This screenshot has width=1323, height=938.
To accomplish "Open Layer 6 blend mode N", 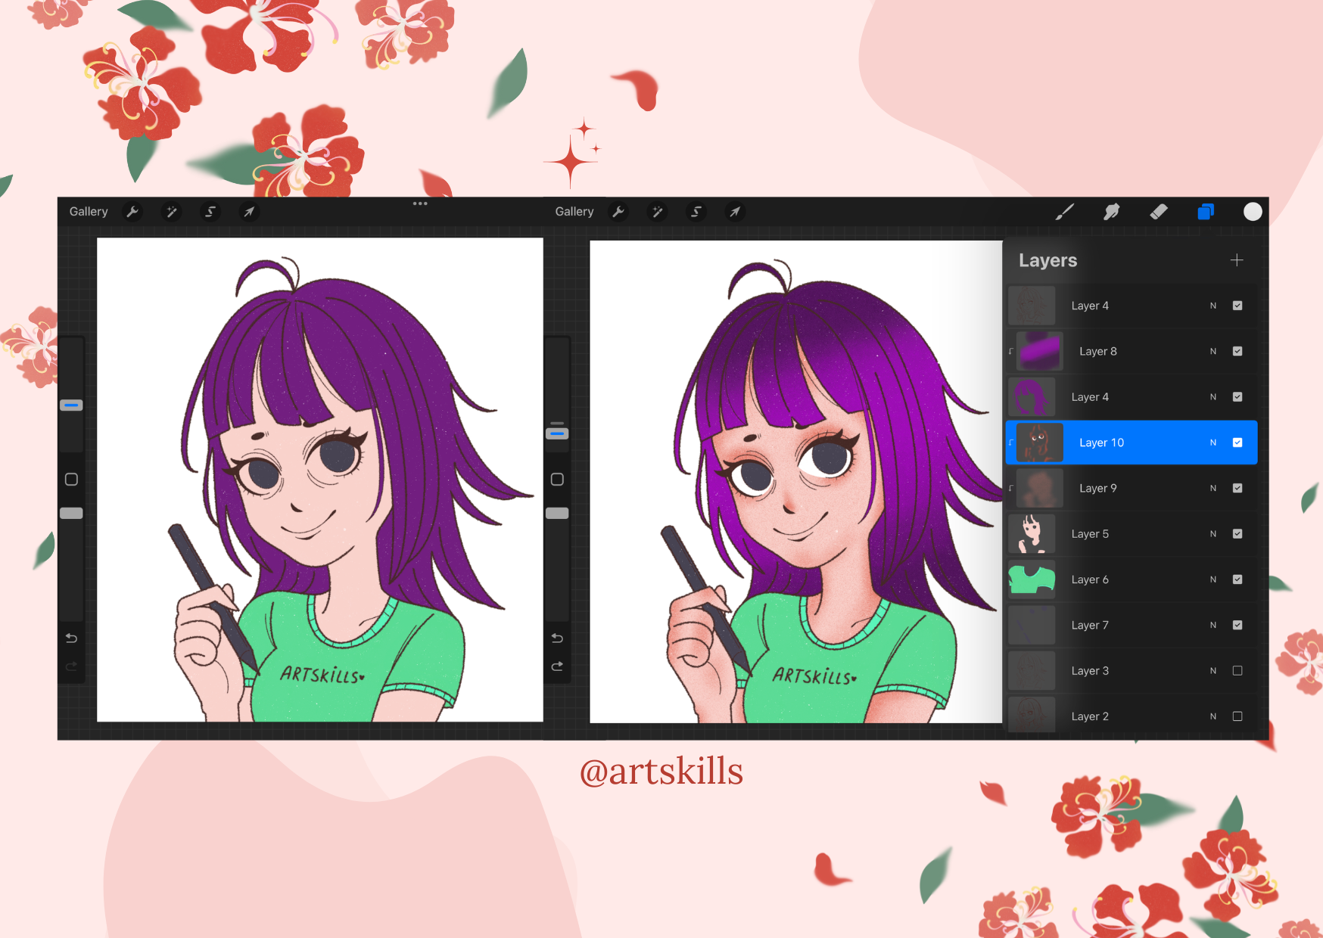I will click(x=1213, y=579).
